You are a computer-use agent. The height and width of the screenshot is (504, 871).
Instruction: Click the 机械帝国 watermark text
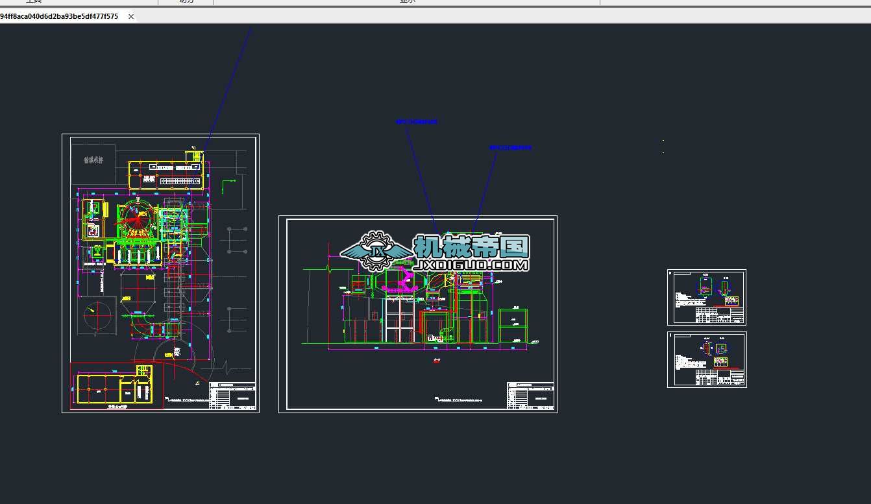pyautogui.click(x=472, y=247)
